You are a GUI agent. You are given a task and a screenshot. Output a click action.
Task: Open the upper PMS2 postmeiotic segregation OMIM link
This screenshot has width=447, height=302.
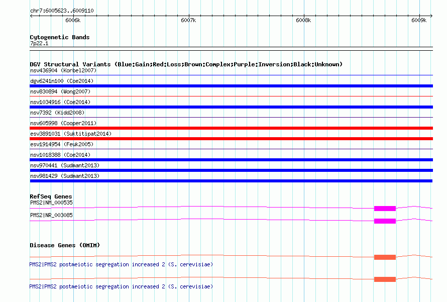point(121,264)
